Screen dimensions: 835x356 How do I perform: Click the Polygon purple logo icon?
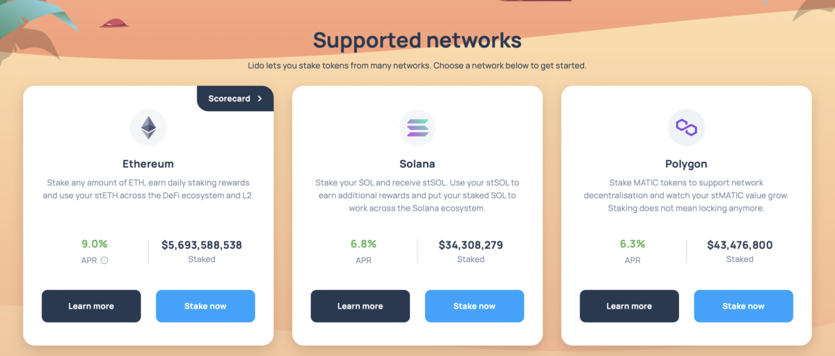(x=687, y=127)
